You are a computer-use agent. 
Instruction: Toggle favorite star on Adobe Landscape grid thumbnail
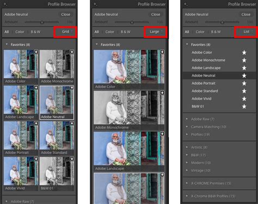coord(36,88)
